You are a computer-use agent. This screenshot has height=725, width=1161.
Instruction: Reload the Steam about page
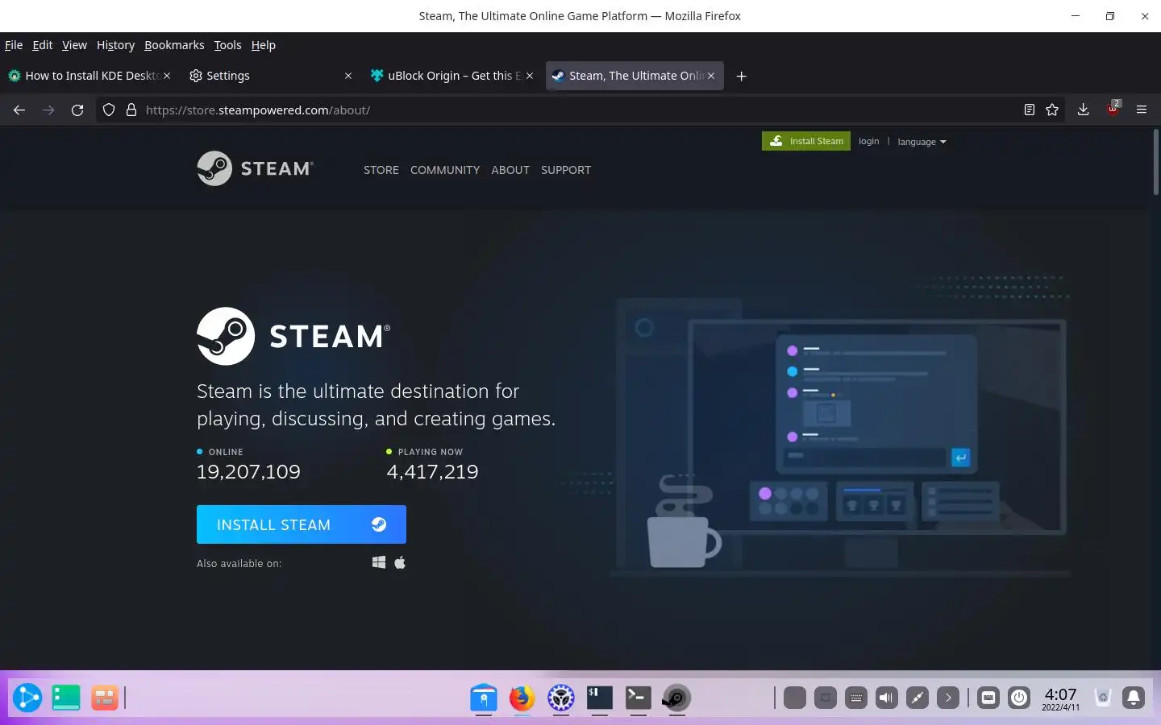pos(77,110)
